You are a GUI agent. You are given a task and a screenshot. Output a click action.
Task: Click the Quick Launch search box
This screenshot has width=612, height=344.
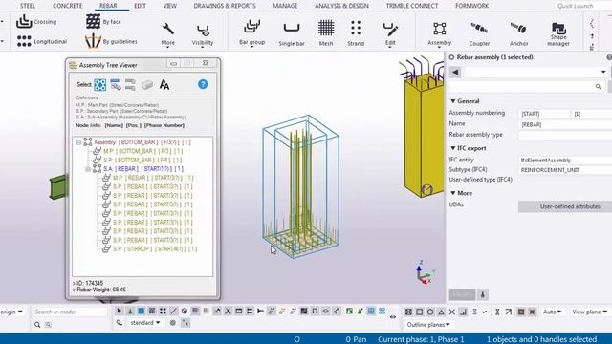[583, 6]
